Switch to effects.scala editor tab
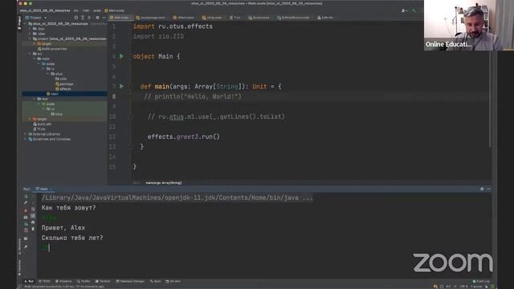Image resolution: width=514 pixels, height=289 pixels. [x=184, y=18]
